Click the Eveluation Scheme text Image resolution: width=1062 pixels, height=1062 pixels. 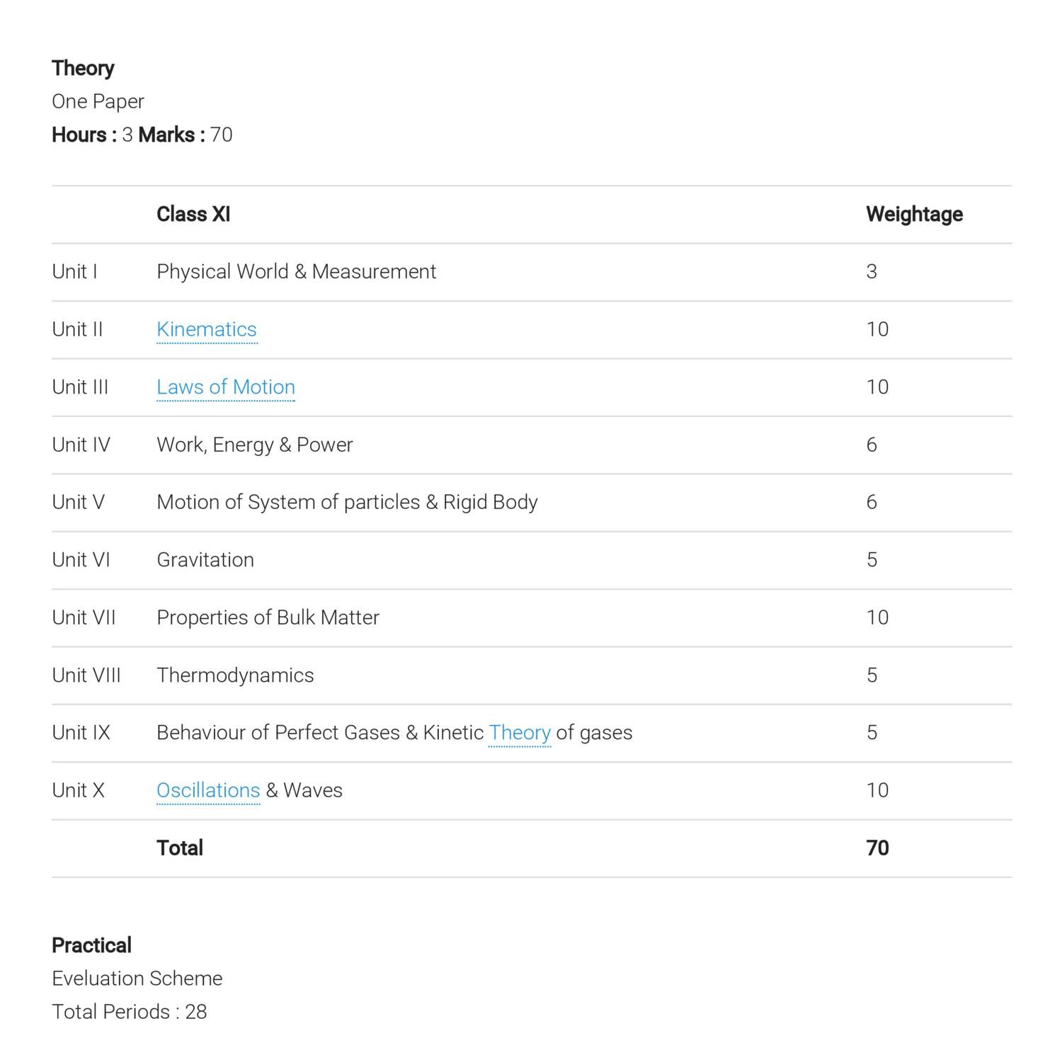(x=137, y=978)
